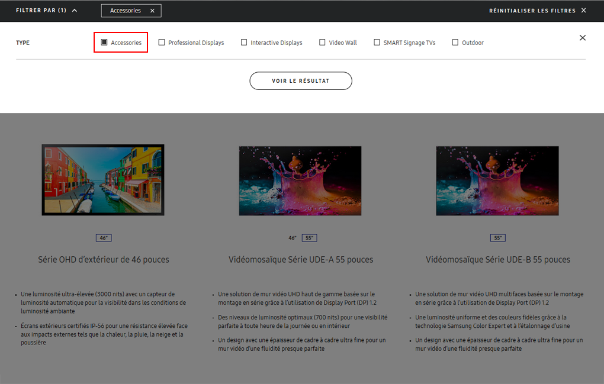
Task: Close the filter panel with X
Action: pyautogui.click(x=583, y=38)
